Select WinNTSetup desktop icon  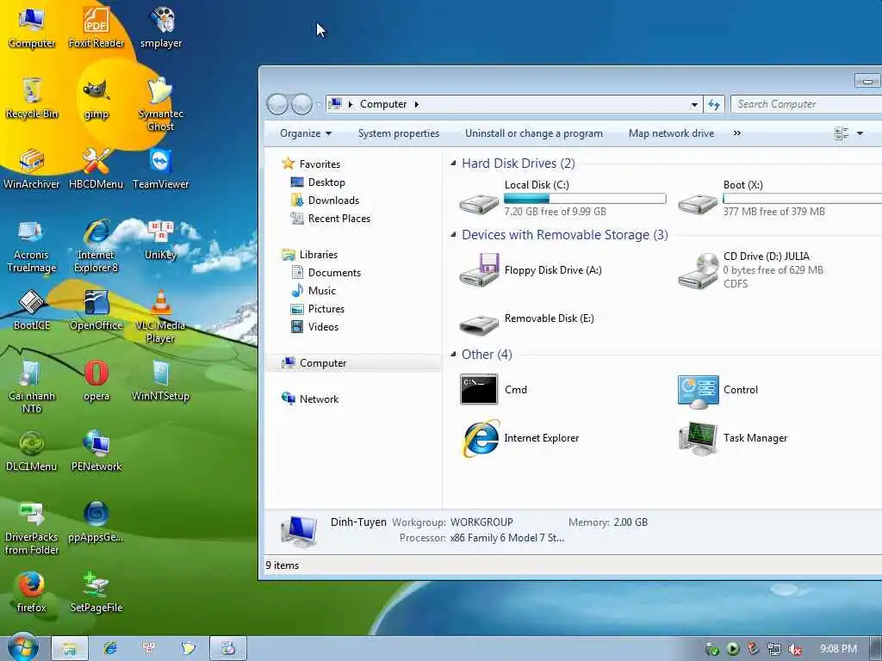(161, 381)
